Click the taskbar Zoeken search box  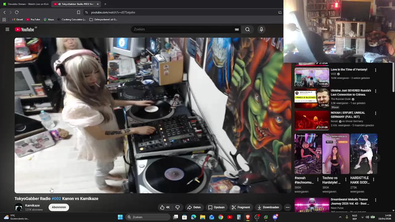tap(148, 217)
